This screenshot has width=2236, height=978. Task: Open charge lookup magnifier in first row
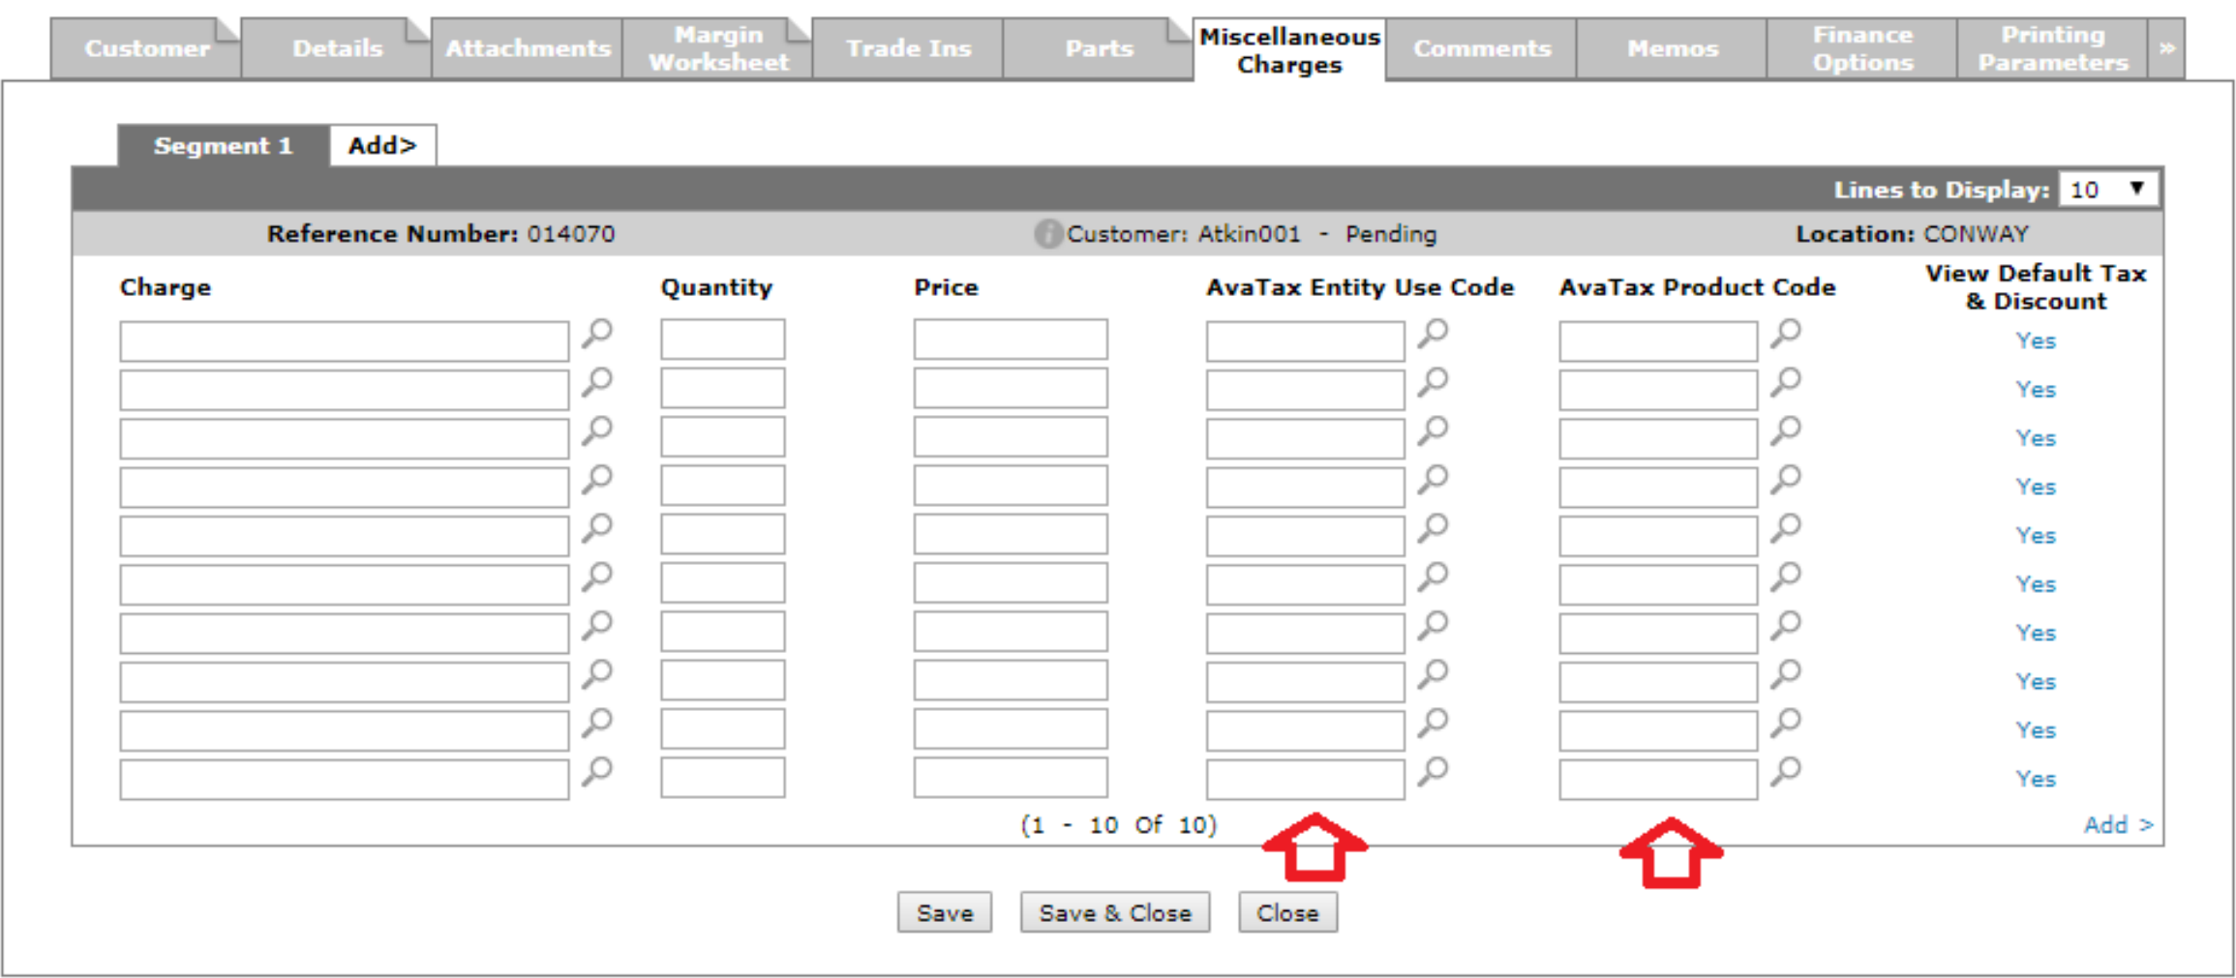click(597, 335)
